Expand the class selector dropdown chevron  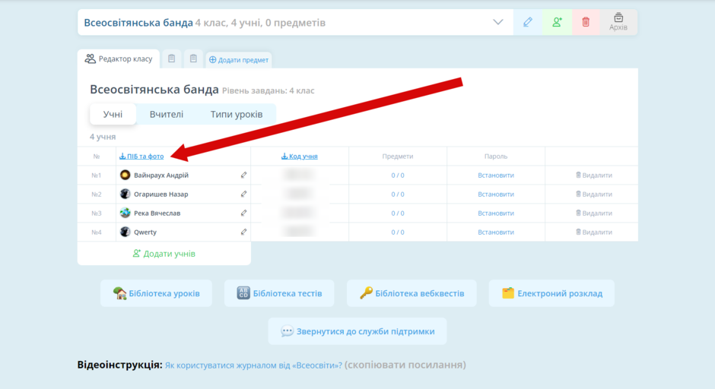[x=498, y=22]
